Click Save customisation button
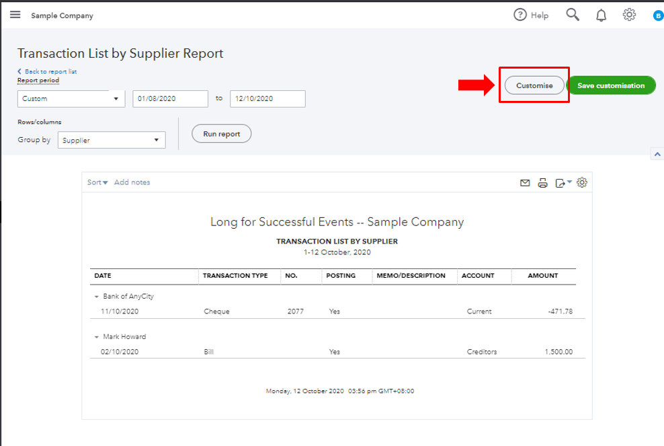The width and height of the screenshot is (664, 446). [x=611, y=85]
